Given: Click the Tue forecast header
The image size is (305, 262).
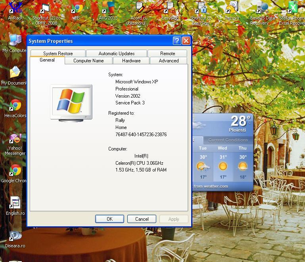Looking at the screenshot, I should point(203,148).
